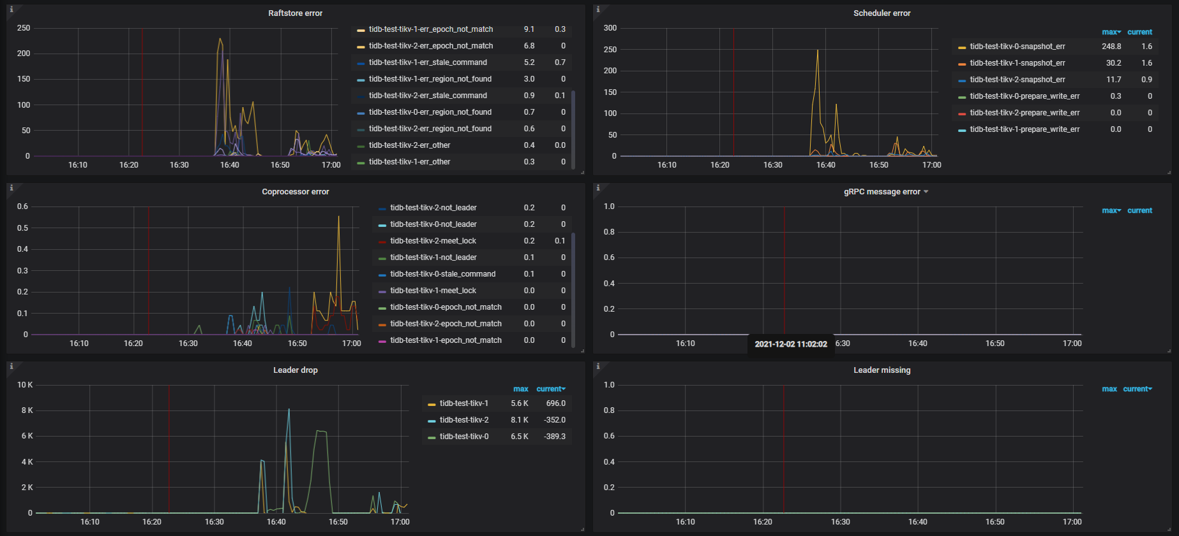Click the Coprocessor error panel info icon
Image resolution: width=1179 pixels, height=536 pixels.
11,188
